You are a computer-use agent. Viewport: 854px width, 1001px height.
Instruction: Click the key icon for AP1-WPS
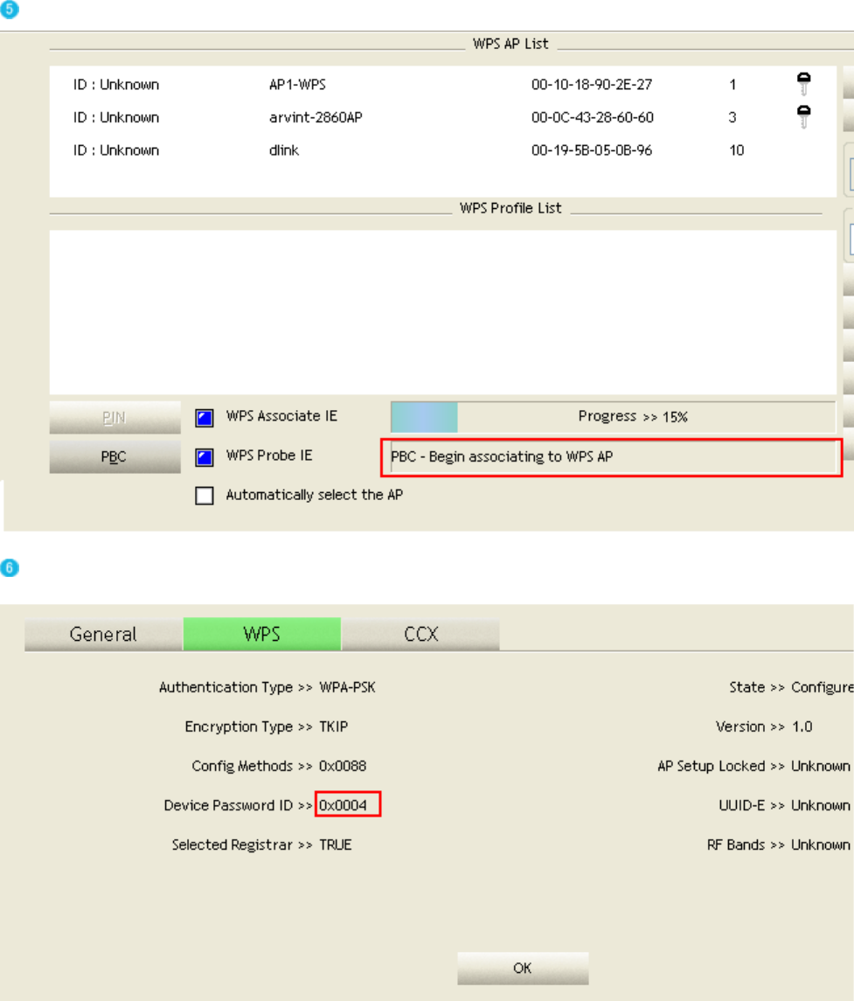tap(803, 84)
